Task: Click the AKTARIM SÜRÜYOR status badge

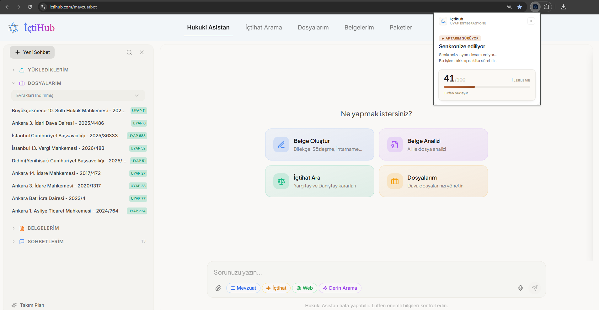Action: click(460, 38)
